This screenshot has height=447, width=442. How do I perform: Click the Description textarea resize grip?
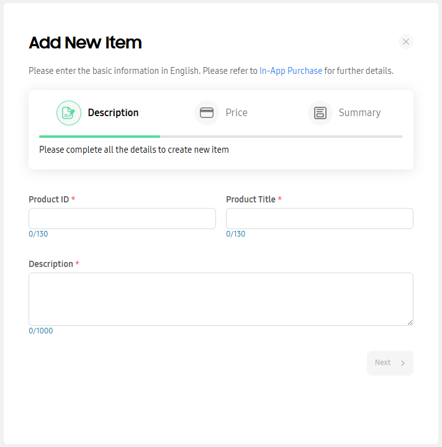click(410, 322)
